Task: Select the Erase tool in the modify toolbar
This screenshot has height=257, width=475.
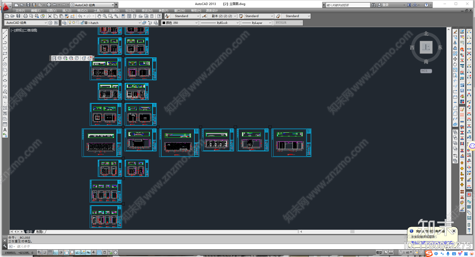Action: [x=455, y=31]
